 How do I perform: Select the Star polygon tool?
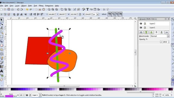[2, 50]
